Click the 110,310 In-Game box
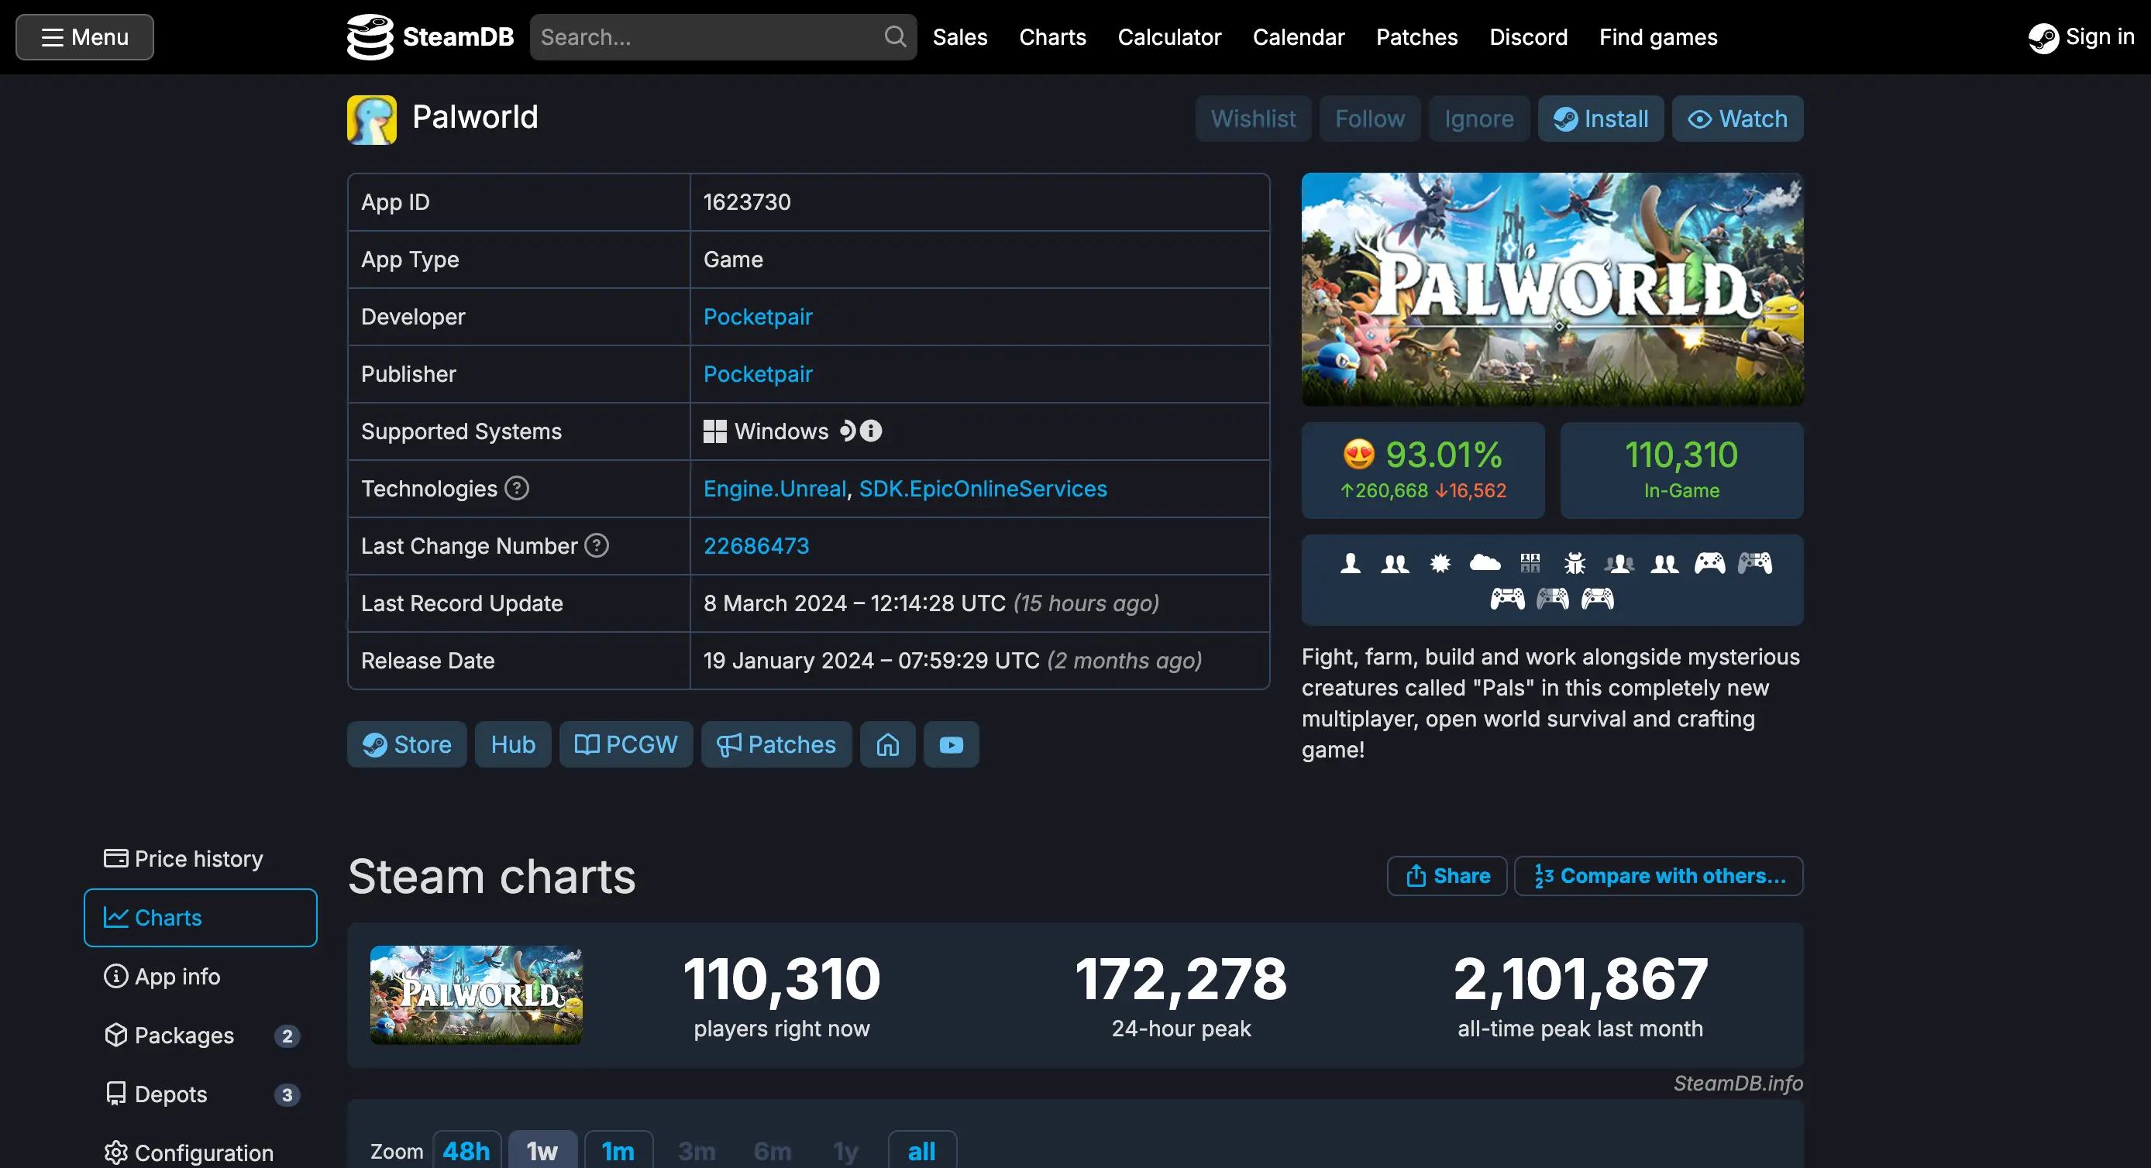Screen dimensions: 2151x1168 pyautogui.click(x=1681, y=470)
